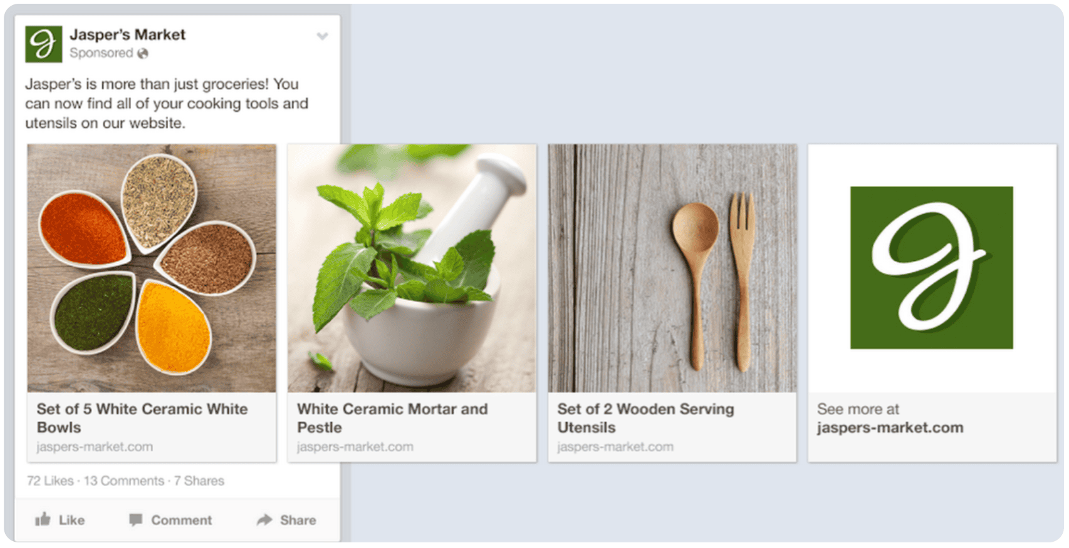Click the Comment speech bubble icon
1069x548 pixels.
click(x=135, y=520)
